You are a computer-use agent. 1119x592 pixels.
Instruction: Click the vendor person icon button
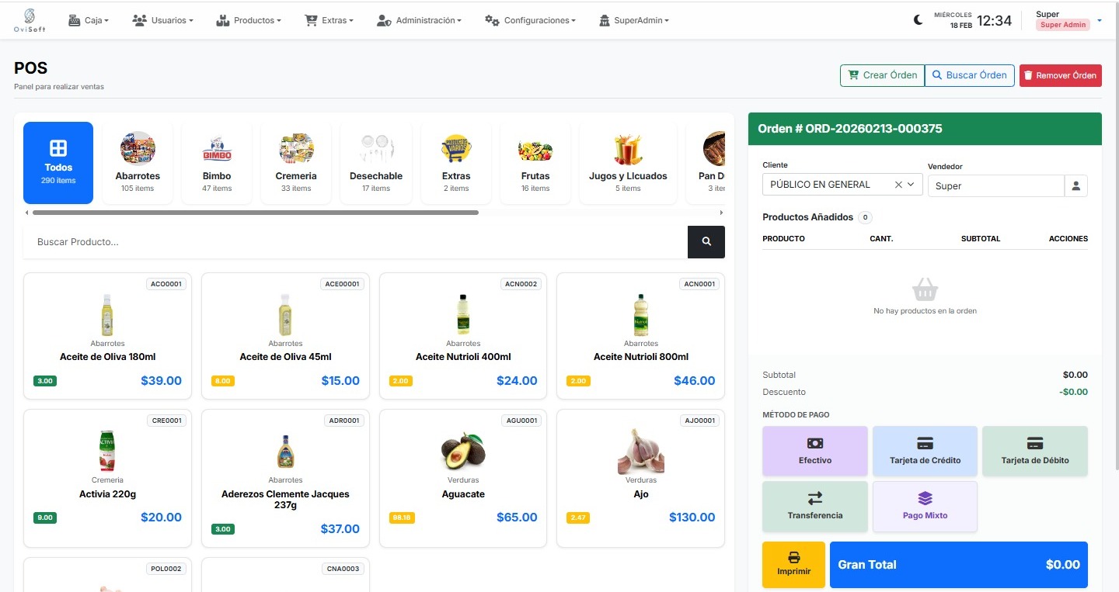pos(1075,186)
